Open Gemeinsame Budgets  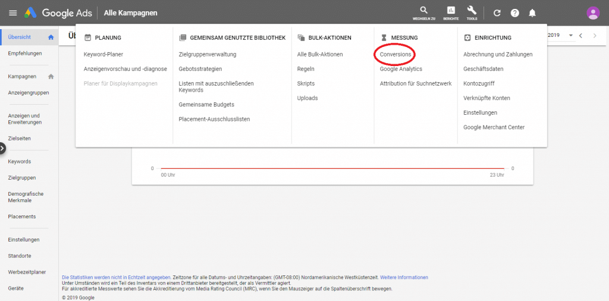point(206,105)
